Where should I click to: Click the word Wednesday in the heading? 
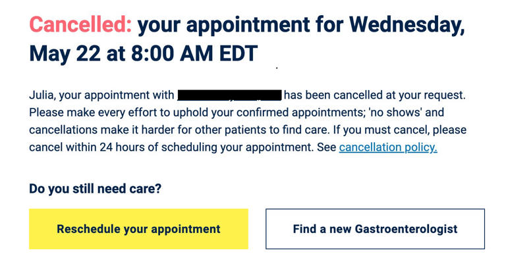407,25
